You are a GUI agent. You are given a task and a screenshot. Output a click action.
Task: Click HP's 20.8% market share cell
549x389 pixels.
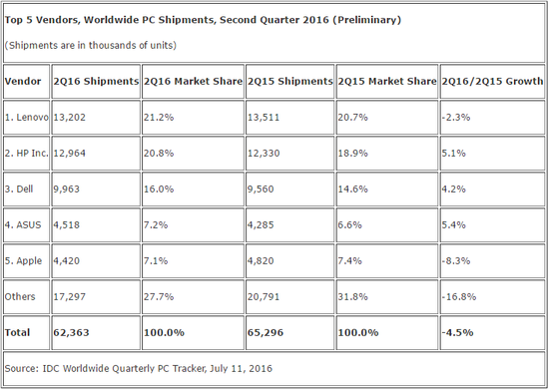(x=193, y=154)
